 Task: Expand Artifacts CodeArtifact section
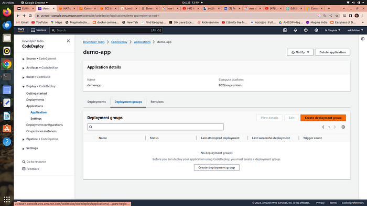(x=24, y=68)
